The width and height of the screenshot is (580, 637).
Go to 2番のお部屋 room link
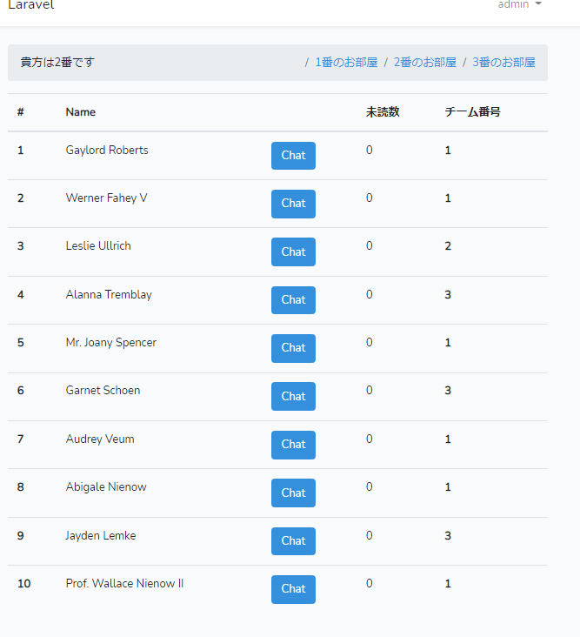pos(425,62)
